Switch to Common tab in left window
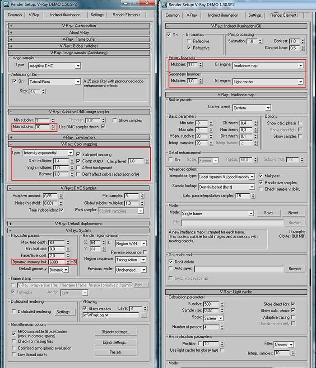Screen dimensions: 316x368 tap(14, 15)
